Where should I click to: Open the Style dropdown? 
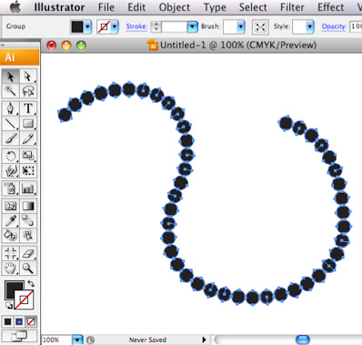pyautogui.click(x=309, y=26)
